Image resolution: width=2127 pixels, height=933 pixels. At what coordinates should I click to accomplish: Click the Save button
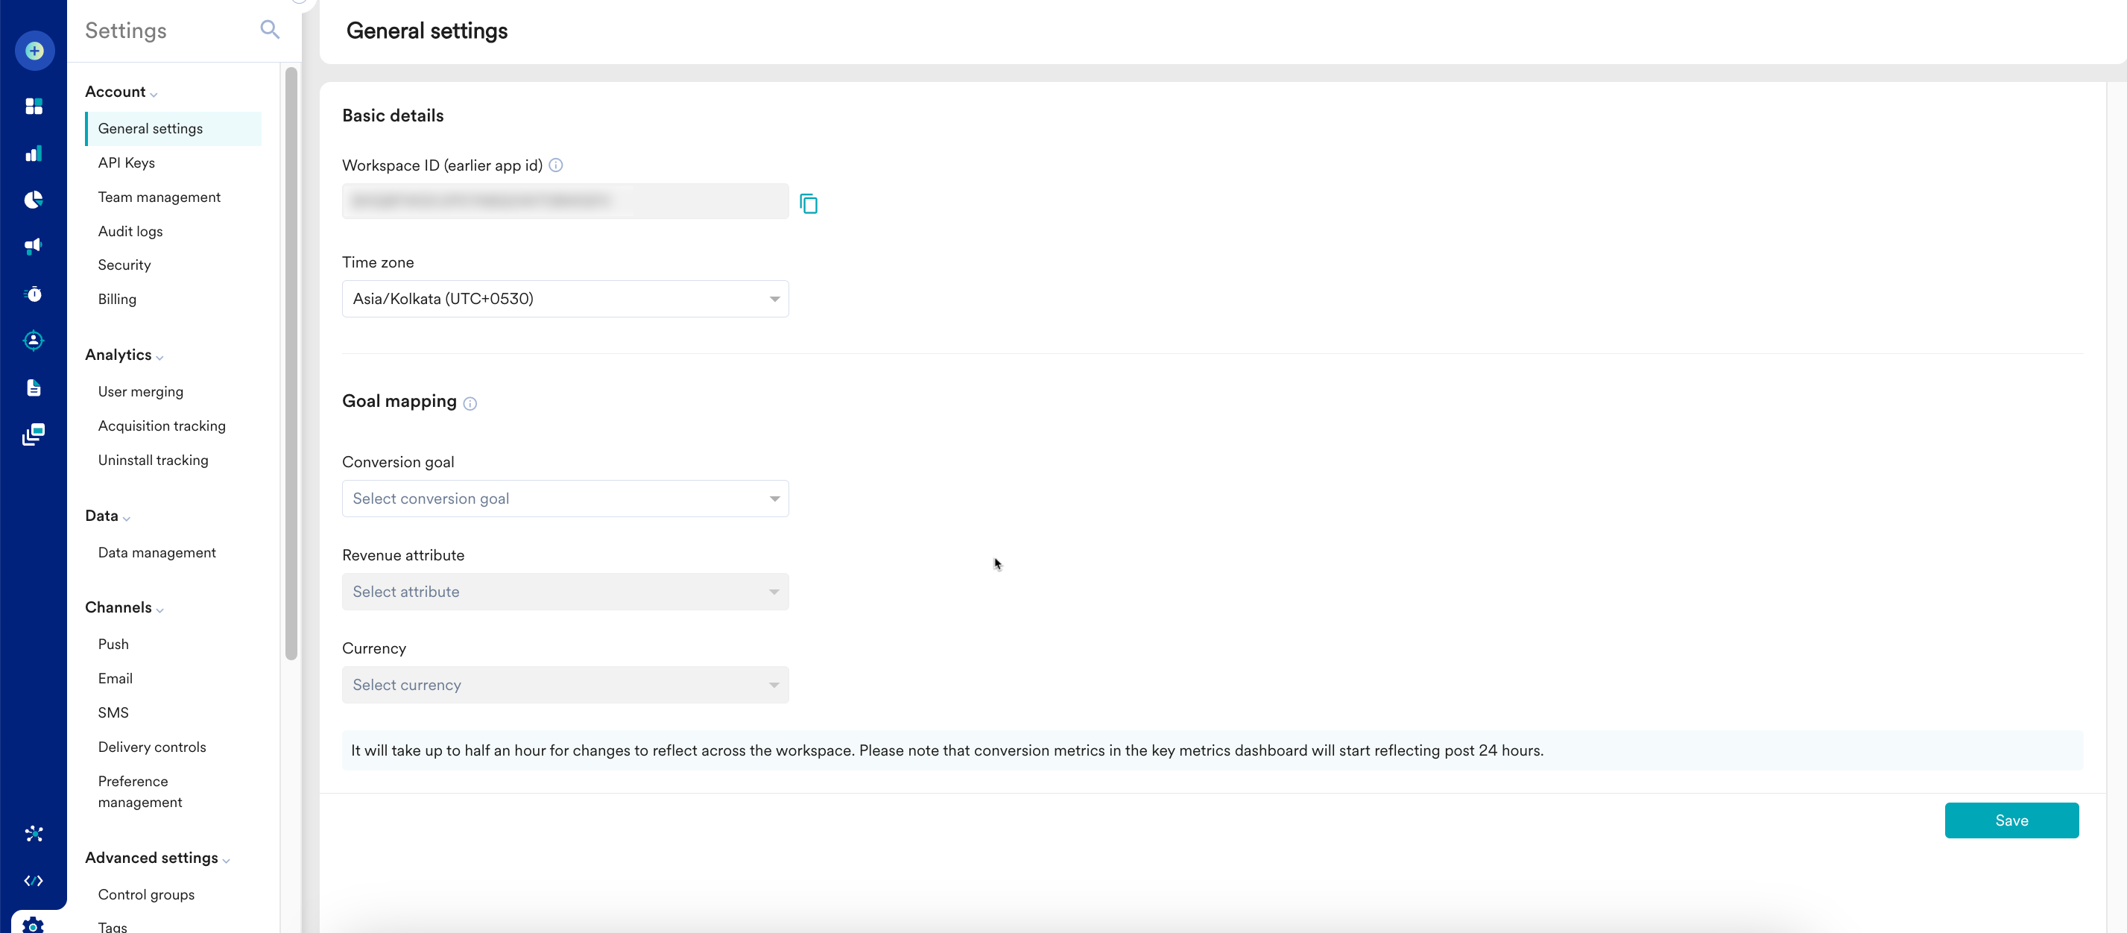tap(2011, 820)
